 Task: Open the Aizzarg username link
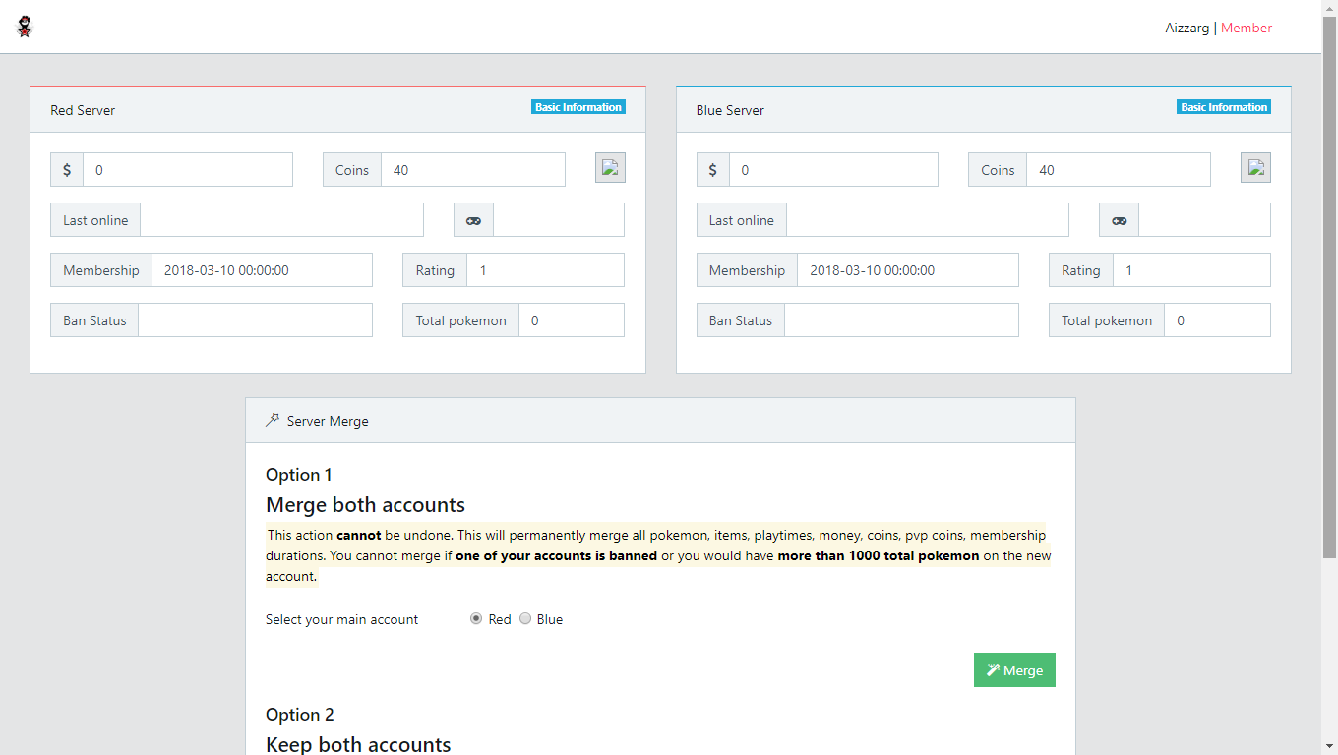1187,28
